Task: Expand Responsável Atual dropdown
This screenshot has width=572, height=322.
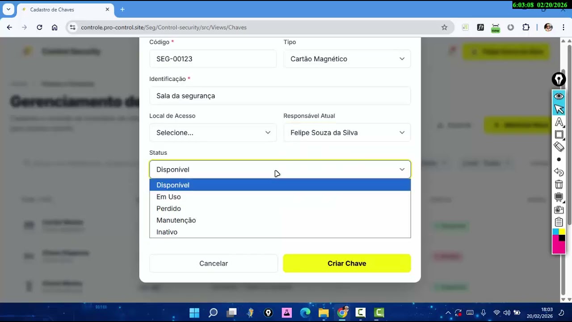Action: pyautogui.click(x=347, y=132)
